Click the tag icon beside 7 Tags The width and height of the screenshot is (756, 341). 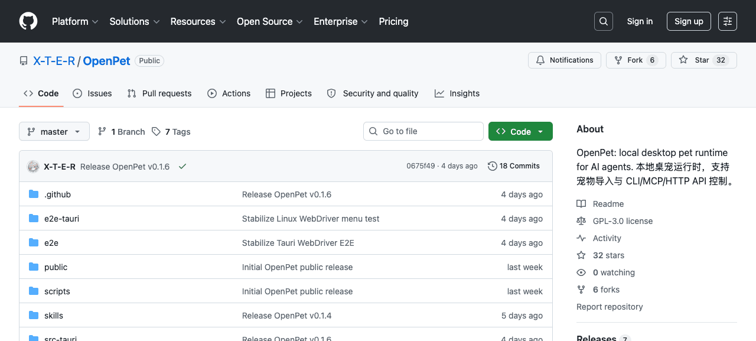pos(156,131)
